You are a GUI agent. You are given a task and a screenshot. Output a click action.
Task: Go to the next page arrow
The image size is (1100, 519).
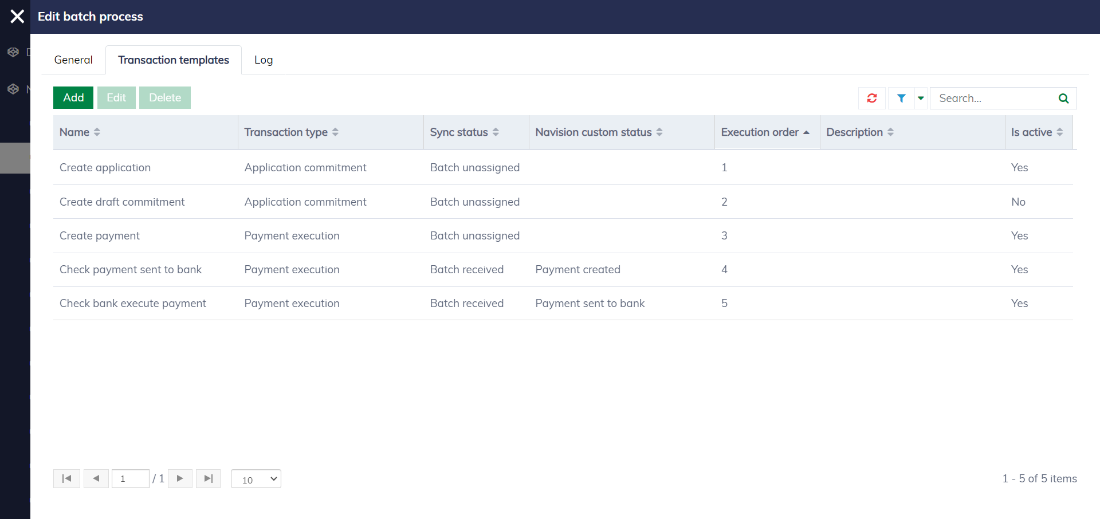pos(180,478)
